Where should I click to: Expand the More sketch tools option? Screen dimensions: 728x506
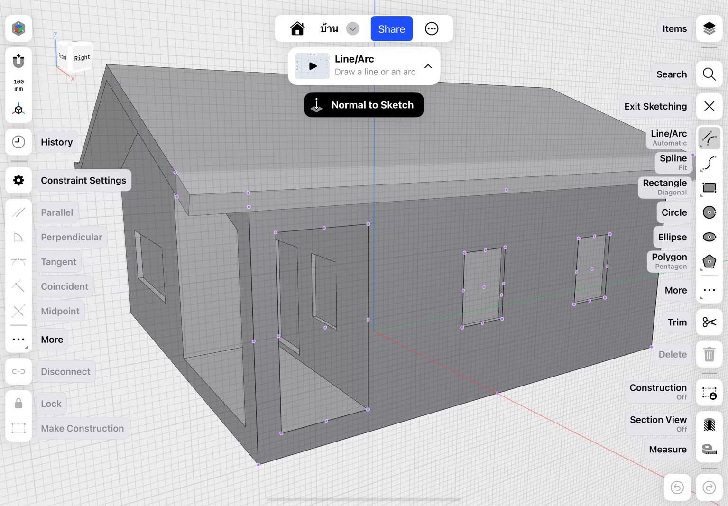709,290
